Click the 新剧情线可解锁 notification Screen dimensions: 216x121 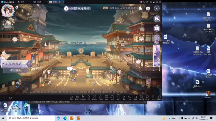click(x=77, y=9)
